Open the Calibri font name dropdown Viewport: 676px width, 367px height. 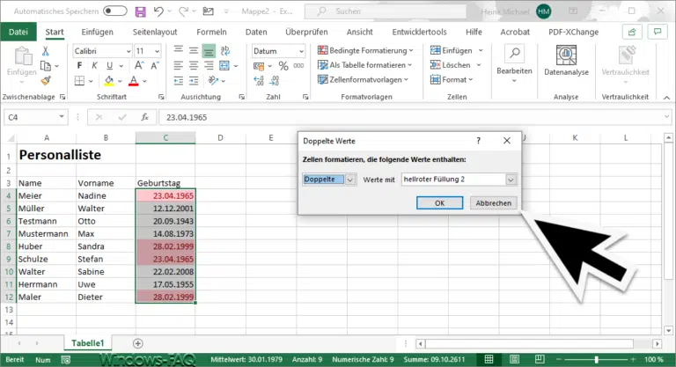point(128,51)
